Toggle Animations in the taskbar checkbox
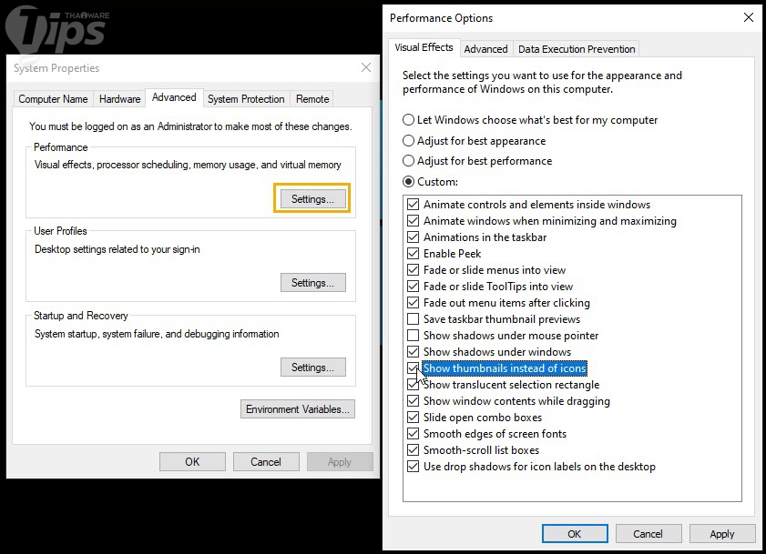Screen dimensions: 766x554 [x=413, y=237]
